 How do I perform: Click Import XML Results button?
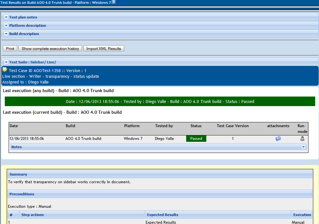point(104,48)
